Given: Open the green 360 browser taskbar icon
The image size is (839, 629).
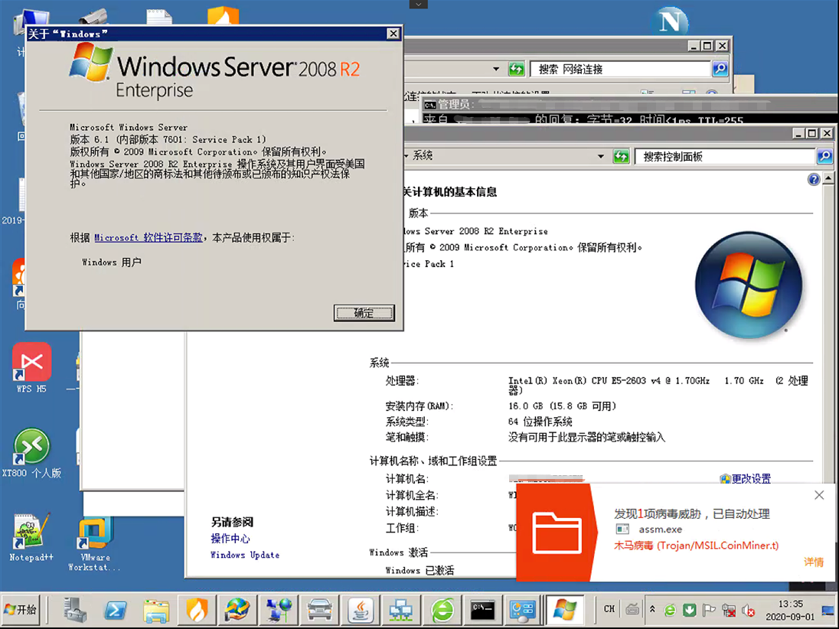Looking at the screenshot, I should pyautogui.click(x=442, y=610).
